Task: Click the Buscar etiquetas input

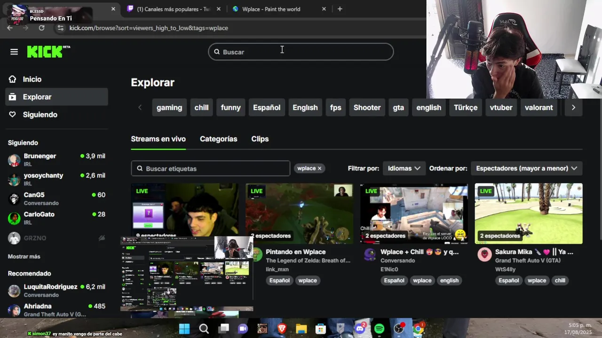Action: click(211, 169)
